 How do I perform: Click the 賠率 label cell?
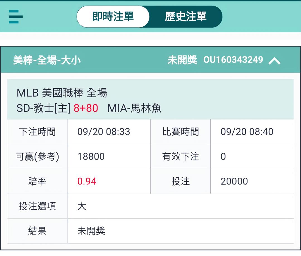click(x=37, y=181)
